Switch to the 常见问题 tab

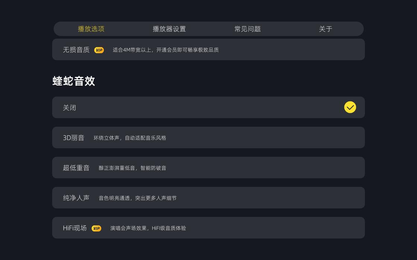pos(248,29)
